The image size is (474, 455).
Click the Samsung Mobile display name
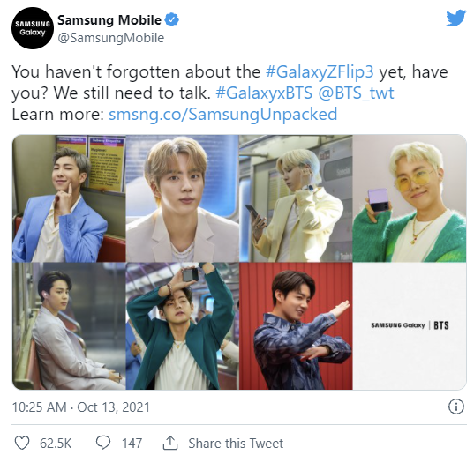tap(109, 20)
